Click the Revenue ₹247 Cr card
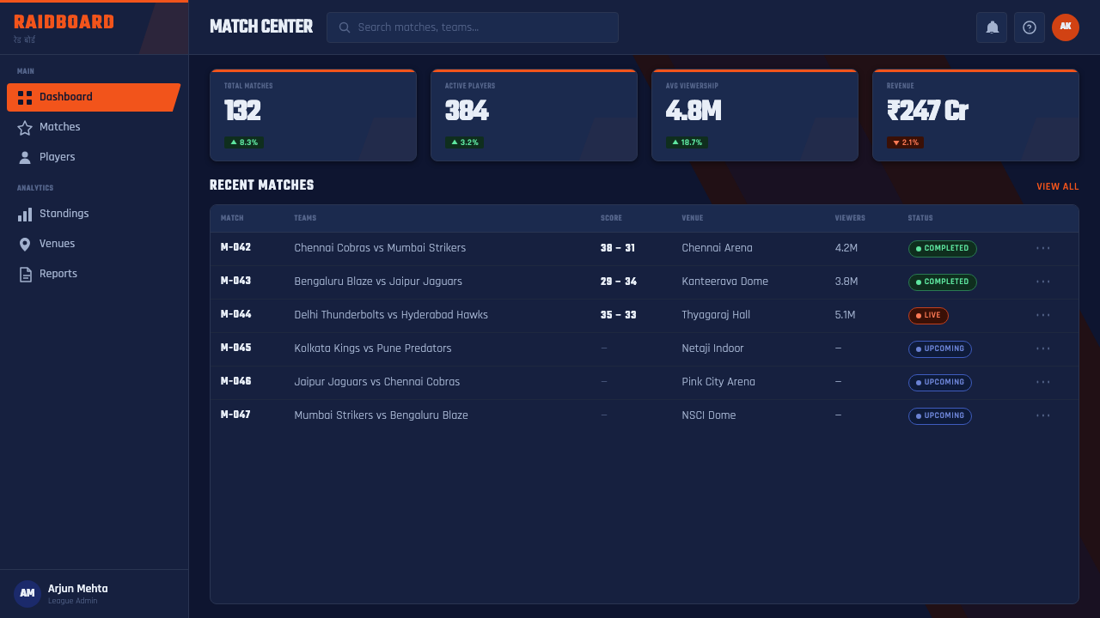The height and width of the screenshot is (618, 1100). (975, 115)
